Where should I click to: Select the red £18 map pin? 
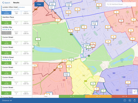(121, 21)
